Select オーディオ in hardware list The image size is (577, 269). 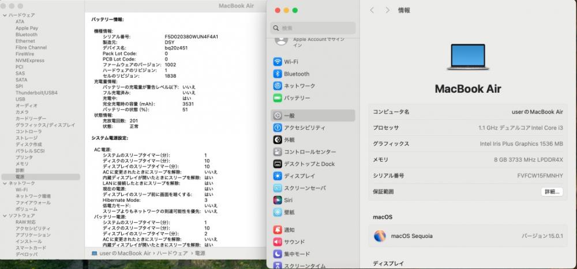(x=26, y=105)
